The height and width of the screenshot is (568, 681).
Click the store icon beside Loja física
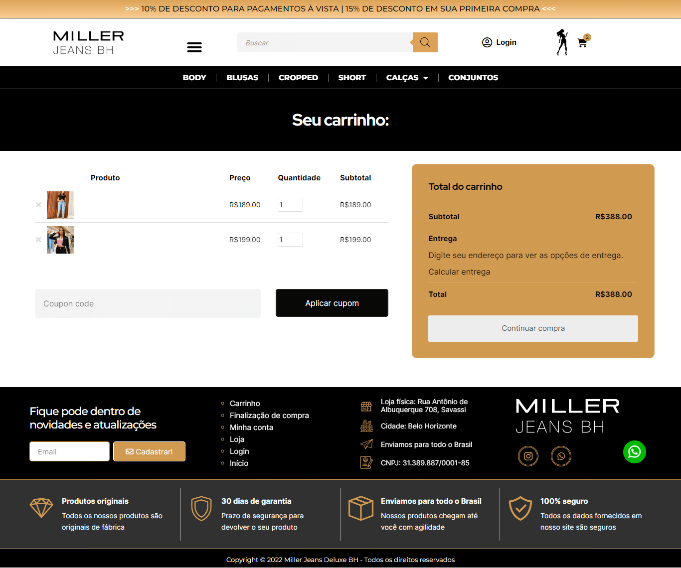[x=366, y=406]
